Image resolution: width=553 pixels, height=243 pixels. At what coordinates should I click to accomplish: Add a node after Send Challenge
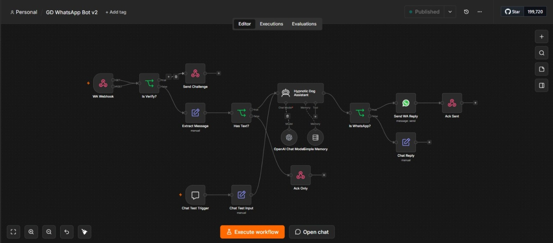coord(219,73)
